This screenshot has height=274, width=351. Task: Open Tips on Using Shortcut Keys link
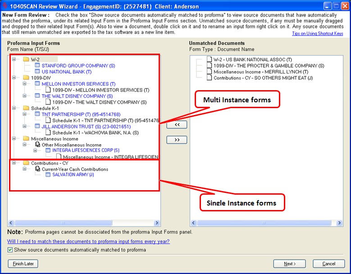tap(317, 34)
